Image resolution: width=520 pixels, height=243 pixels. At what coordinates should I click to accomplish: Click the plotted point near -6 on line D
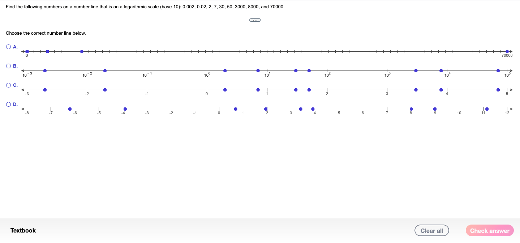click(70, 108)
